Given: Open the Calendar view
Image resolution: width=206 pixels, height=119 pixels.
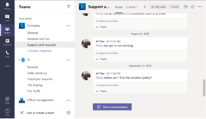Looking at the screenshot, I should coord(7,42).
